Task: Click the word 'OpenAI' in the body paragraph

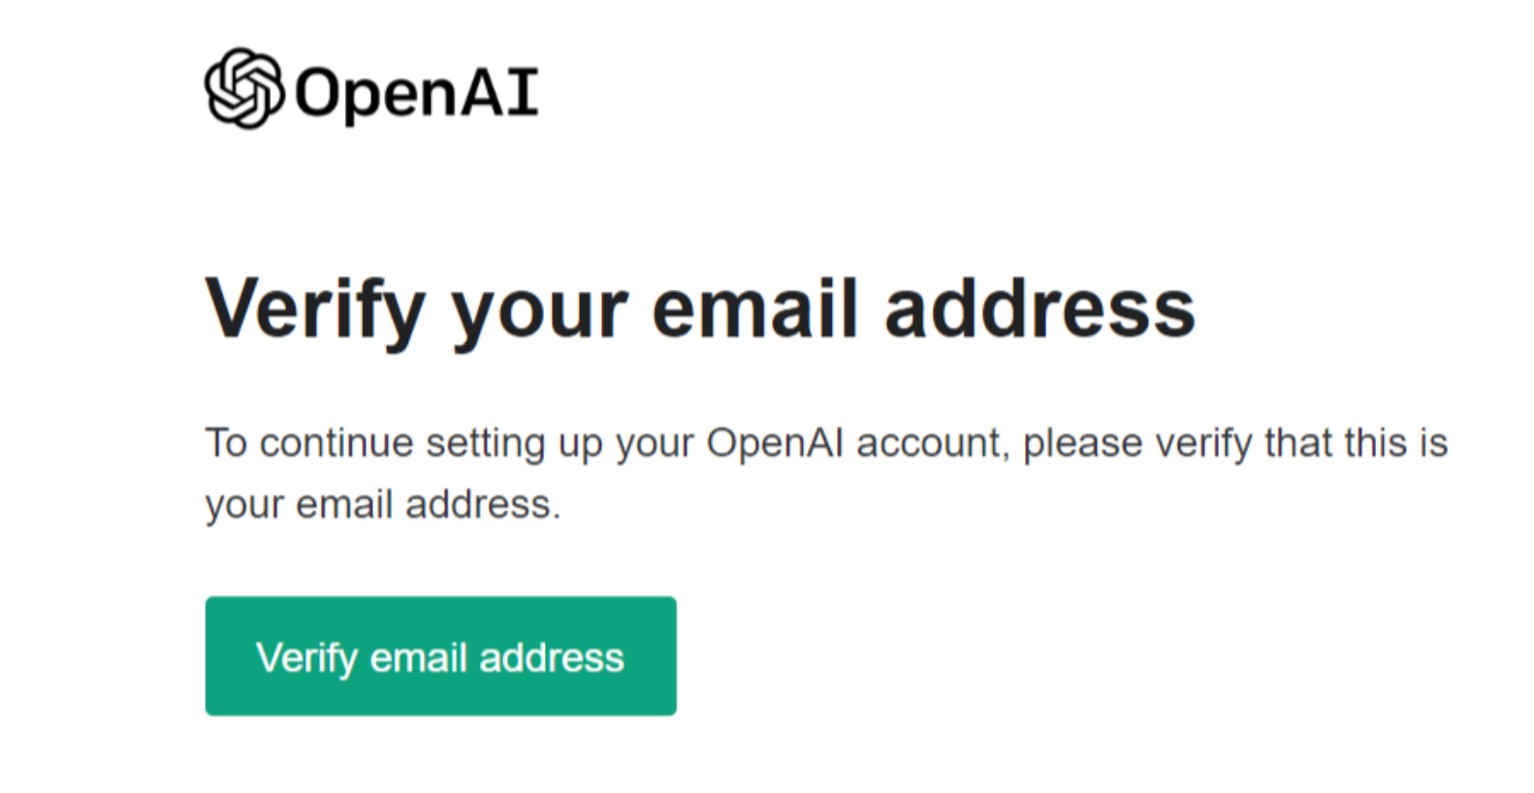Action: 775,443
